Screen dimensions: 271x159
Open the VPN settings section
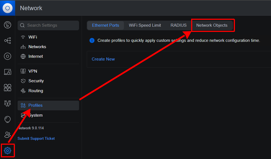(33, 71)
